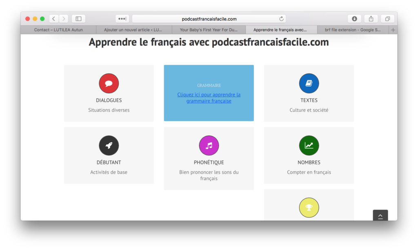Open the blue Textes book icon

coord(309,83)
